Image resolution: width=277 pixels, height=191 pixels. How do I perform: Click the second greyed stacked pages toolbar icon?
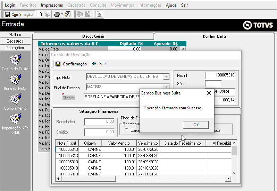click(x=87, y=14)
